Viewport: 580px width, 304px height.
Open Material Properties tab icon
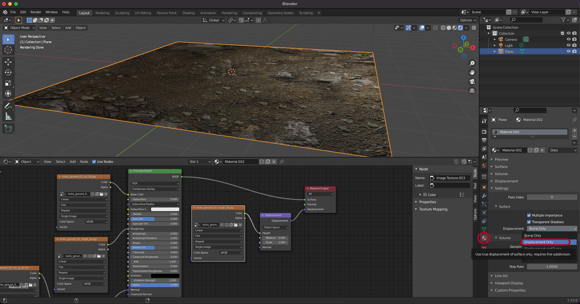[x=484, y=238]
